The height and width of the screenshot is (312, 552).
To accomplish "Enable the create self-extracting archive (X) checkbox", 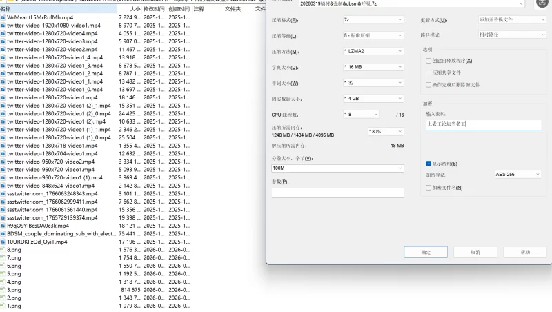I will pyautogui.click(x=428, y=61).
